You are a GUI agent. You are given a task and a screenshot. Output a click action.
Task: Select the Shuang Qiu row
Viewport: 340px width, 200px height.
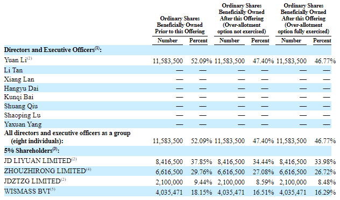coord(168,106)
